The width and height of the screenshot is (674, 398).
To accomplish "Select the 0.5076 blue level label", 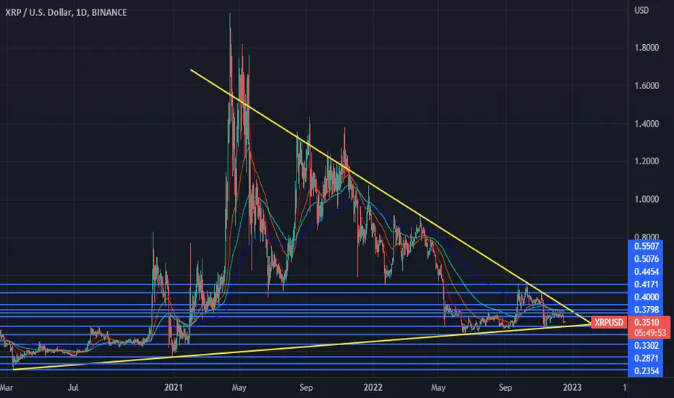I will (647, 259).
